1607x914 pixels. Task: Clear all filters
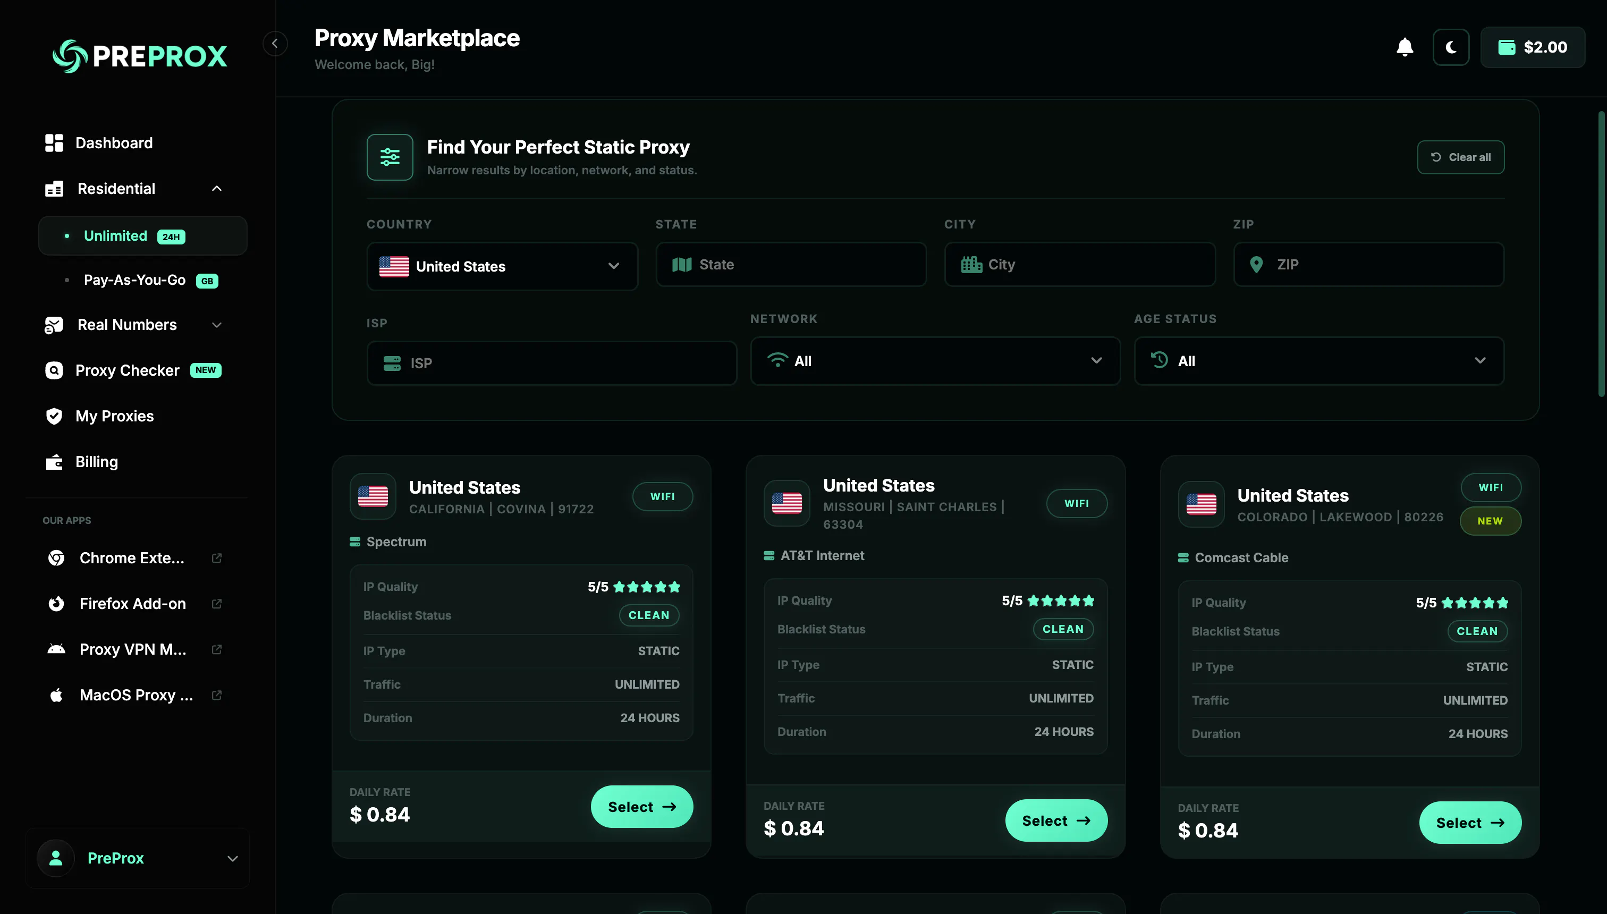point(1460,157)
